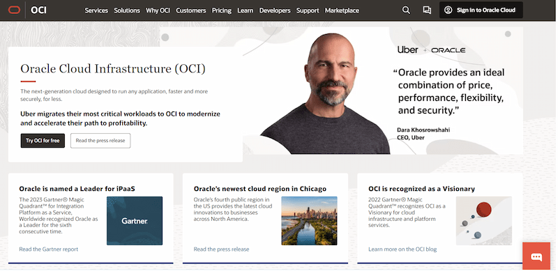The height and width of the screenshot is (271, 558).
Task: Open the contact chat icon in header
Action: pyautogui.click(x=427, y=10)
